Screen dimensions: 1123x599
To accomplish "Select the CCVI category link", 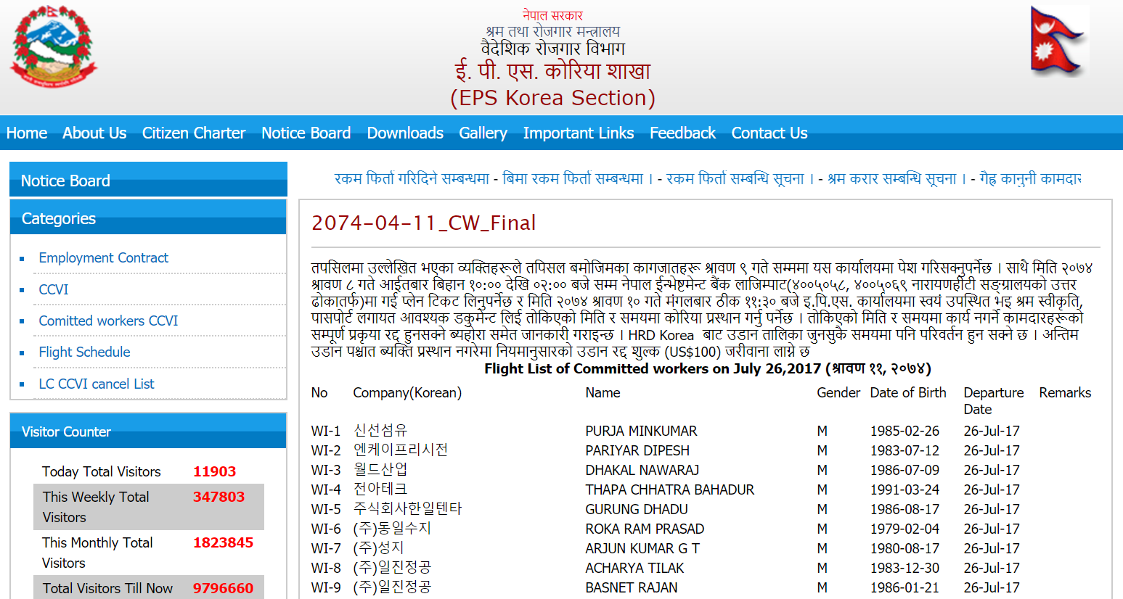I will [x=53, y=289].
